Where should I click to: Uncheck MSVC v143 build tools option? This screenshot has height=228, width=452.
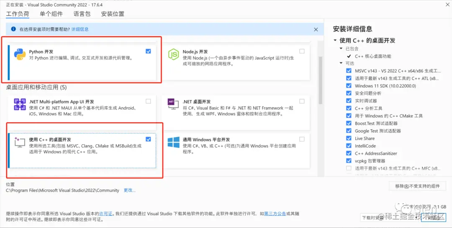[349, 71]
